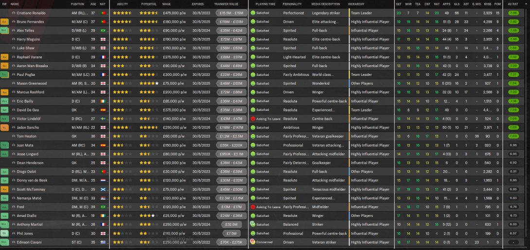Click the Scotland flag on Scott McTominay's row
Screen dimensions: 530x250
pos(103,189)
